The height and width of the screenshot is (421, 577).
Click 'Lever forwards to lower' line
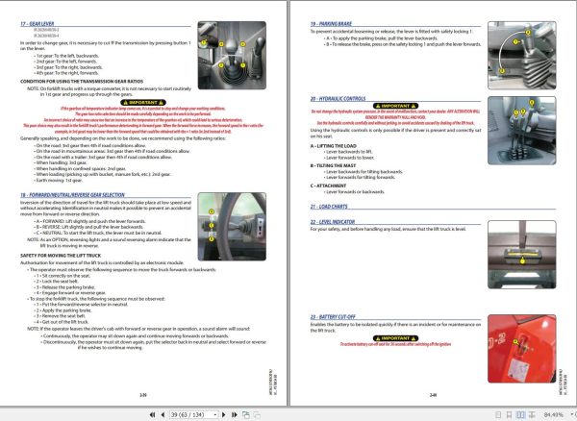350,158
